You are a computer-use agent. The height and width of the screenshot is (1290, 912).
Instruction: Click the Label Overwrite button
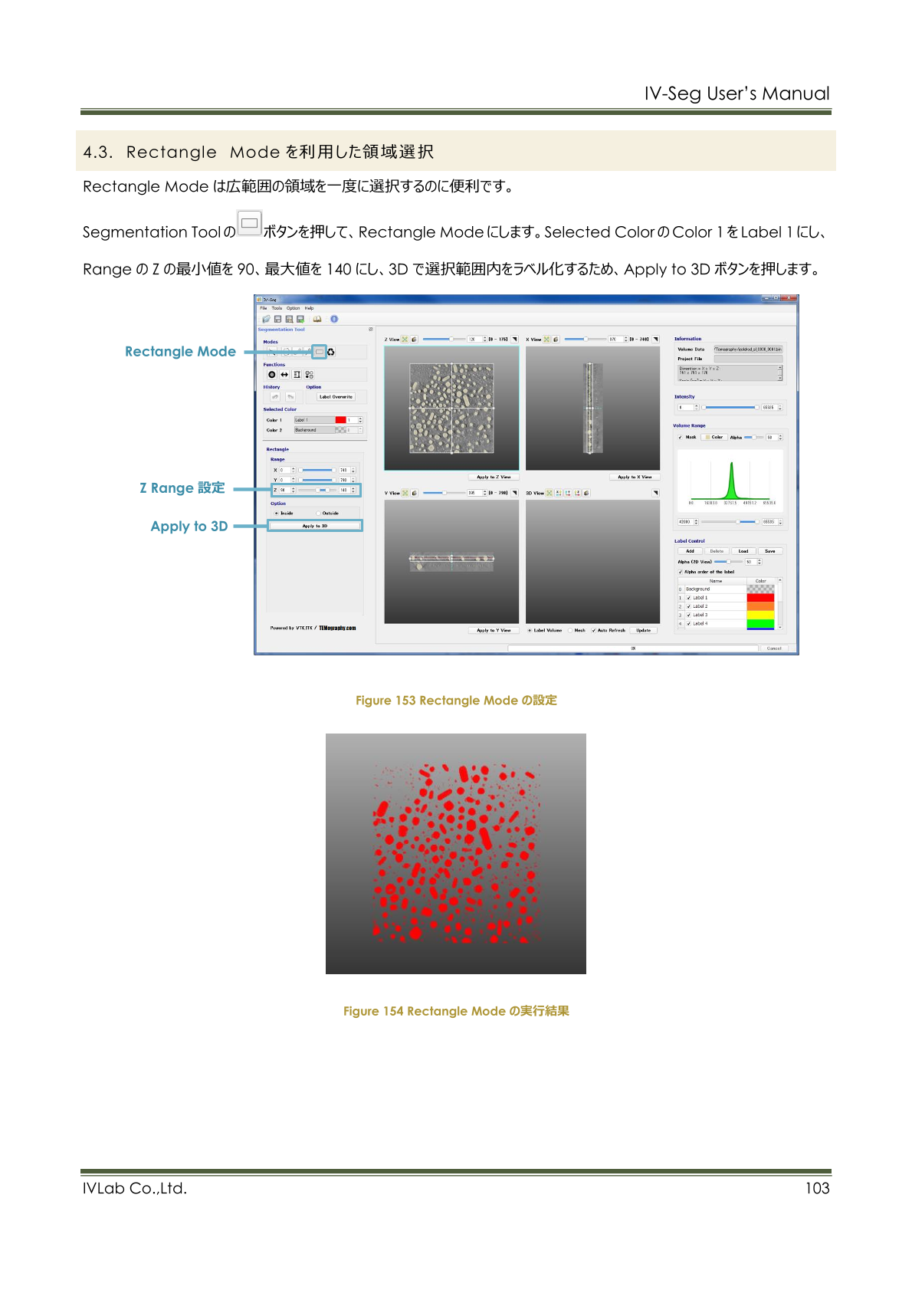[336, 397]
